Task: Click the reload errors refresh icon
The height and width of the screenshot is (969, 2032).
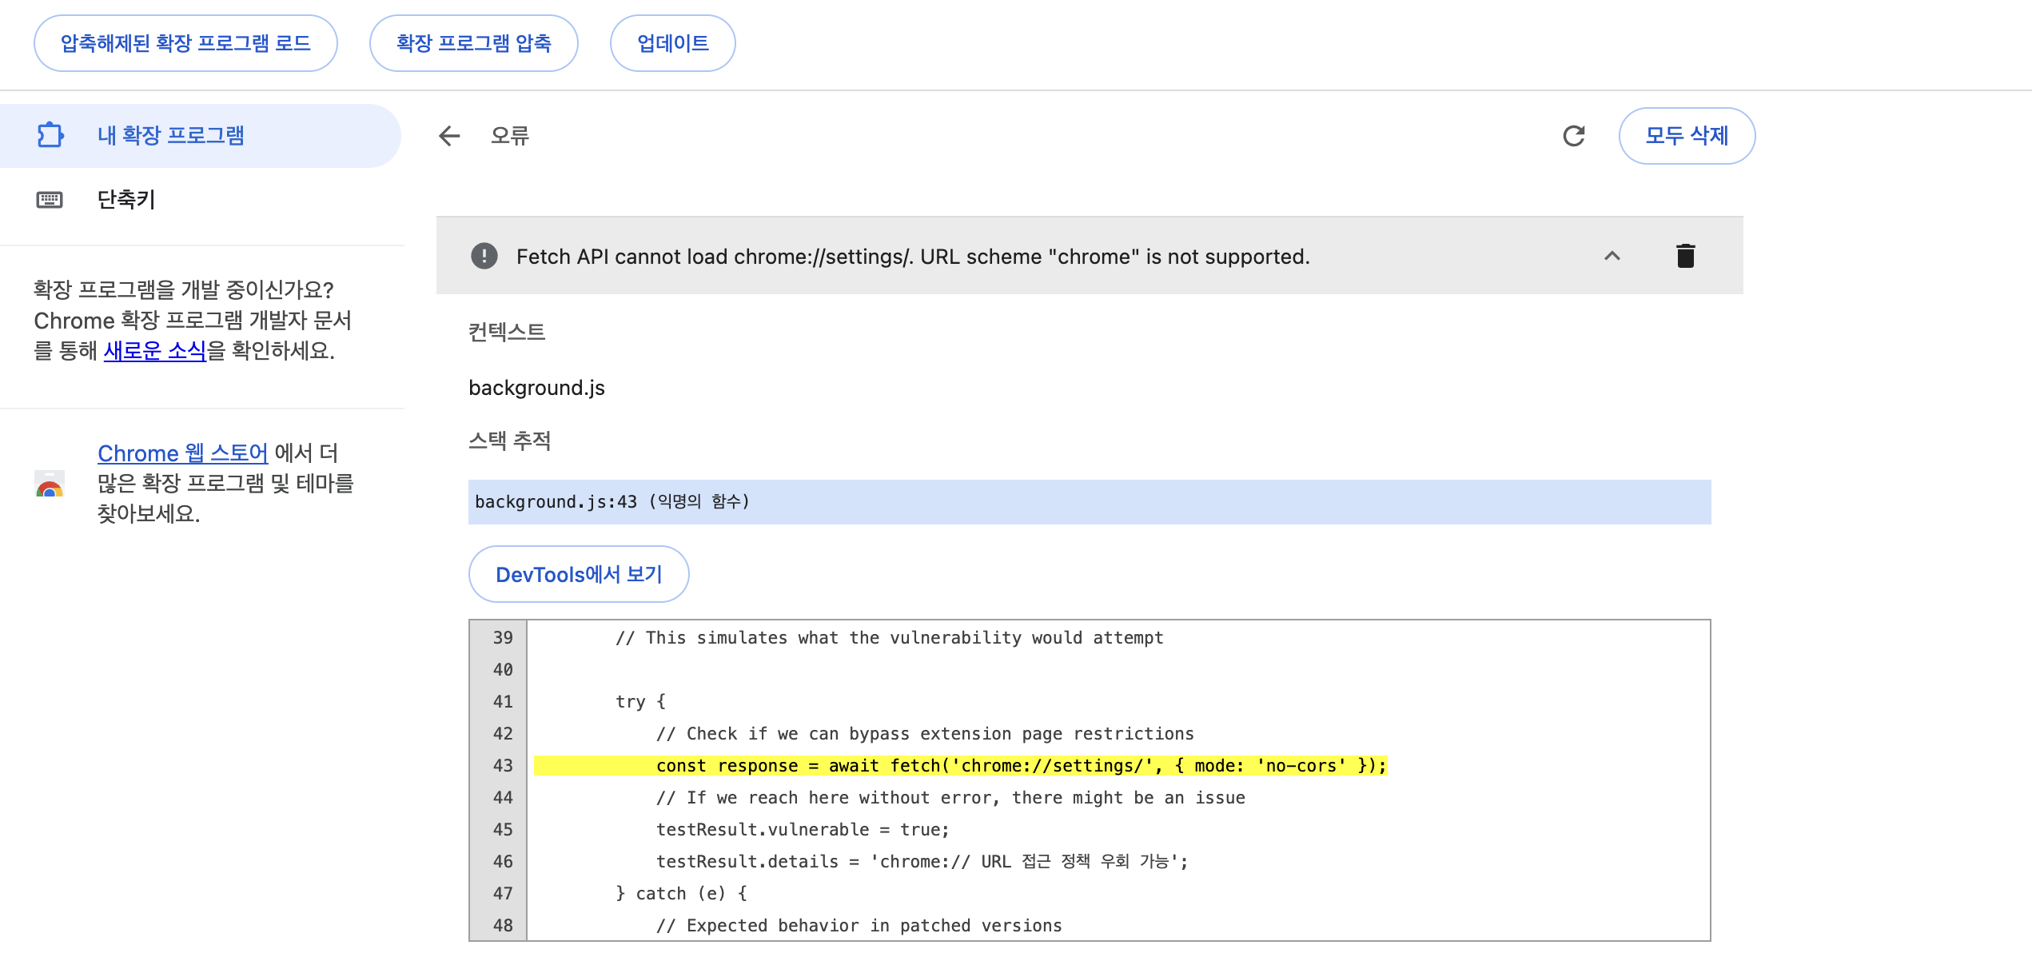Action: click(1573, 136)
